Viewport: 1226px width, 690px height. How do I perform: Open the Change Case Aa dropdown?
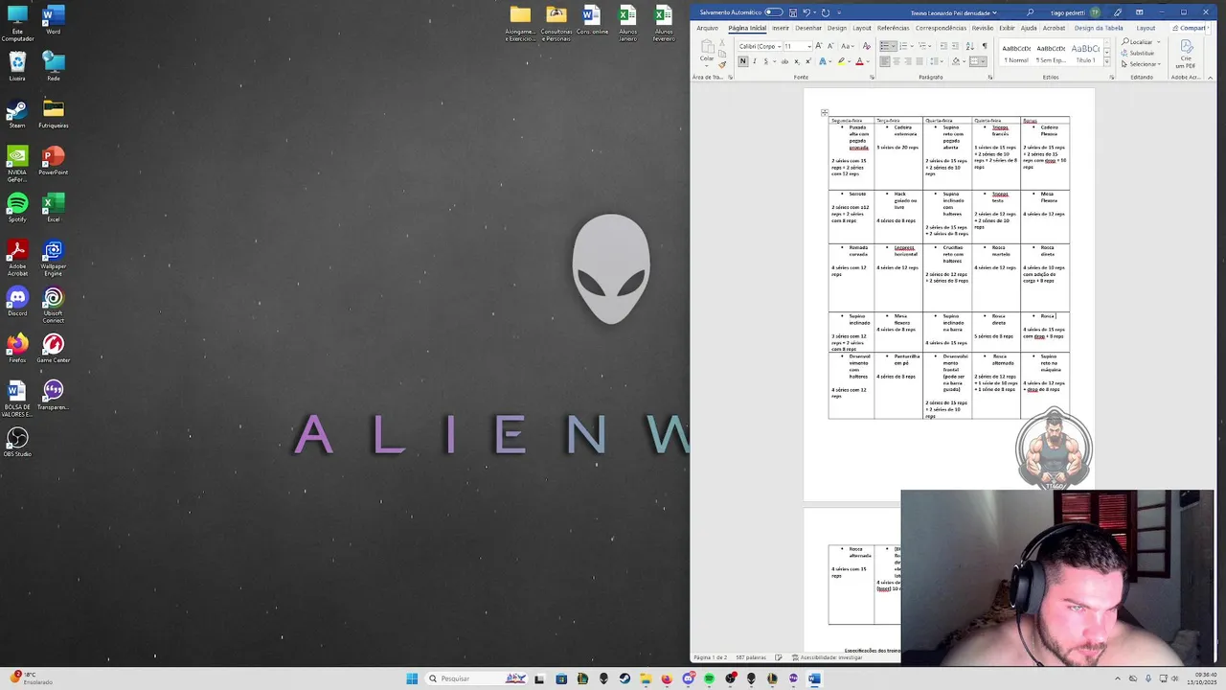click(x=848, y=46)
